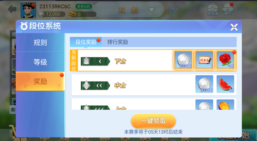Switch to the 段位奖励 tab
The image size is (257, 141).
[86, 42]
